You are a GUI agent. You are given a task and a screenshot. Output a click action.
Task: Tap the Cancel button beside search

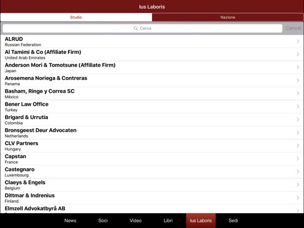[x=293, y=28]
